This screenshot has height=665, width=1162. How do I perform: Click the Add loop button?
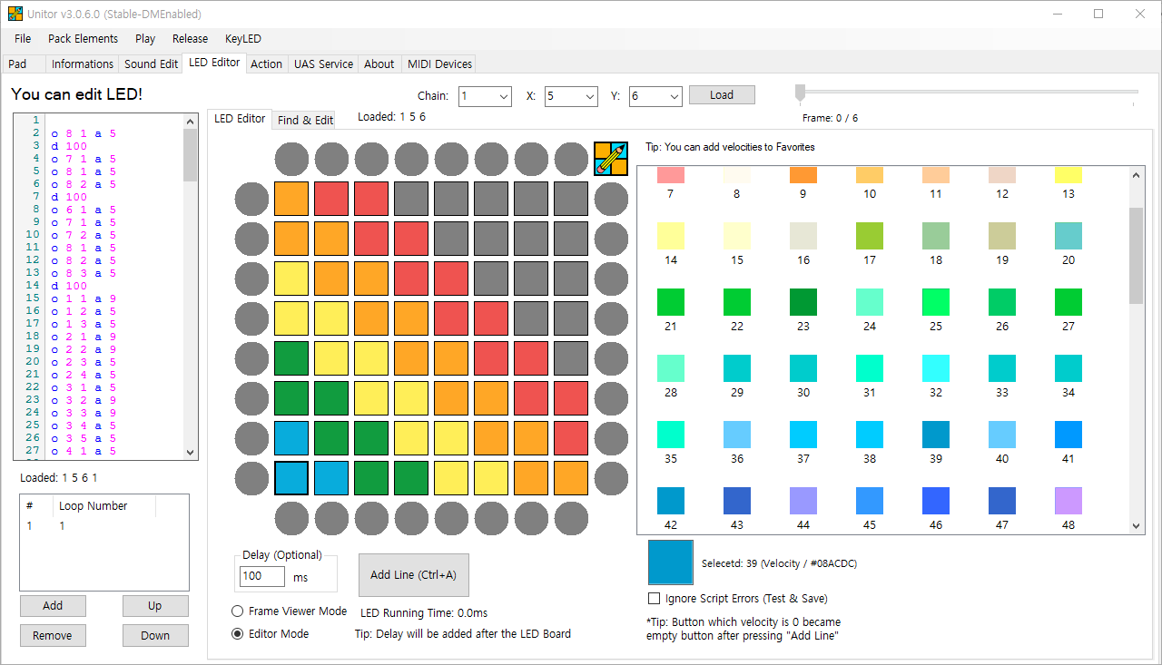[x=53, y=606]
